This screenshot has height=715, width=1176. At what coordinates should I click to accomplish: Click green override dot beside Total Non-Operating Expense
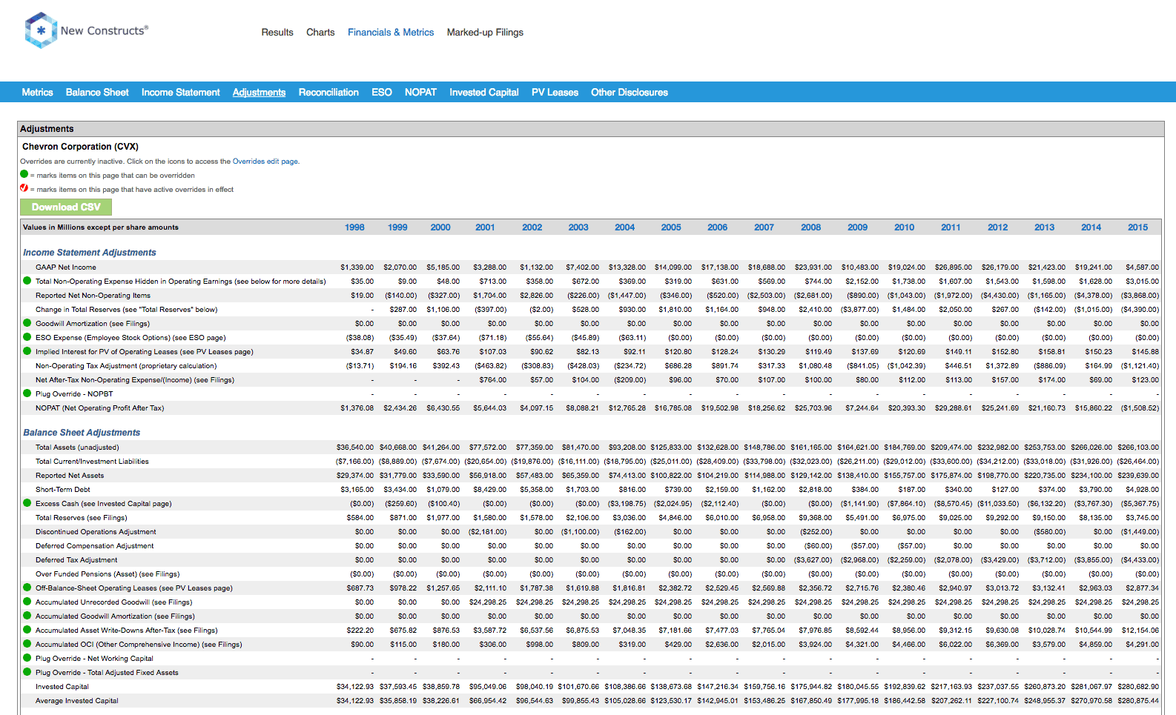[x=27, y=281]
